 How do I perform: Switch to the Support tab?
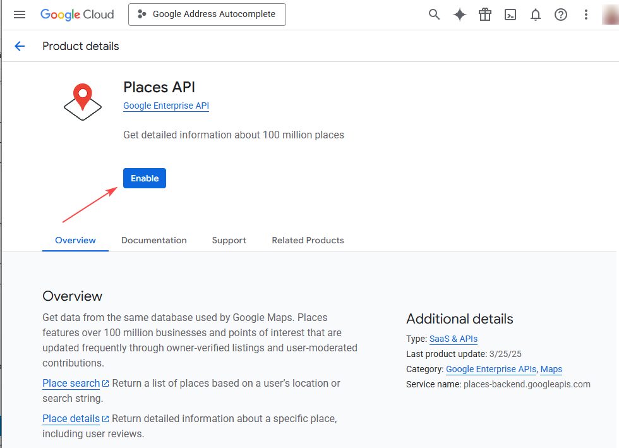tap(229, 240)
